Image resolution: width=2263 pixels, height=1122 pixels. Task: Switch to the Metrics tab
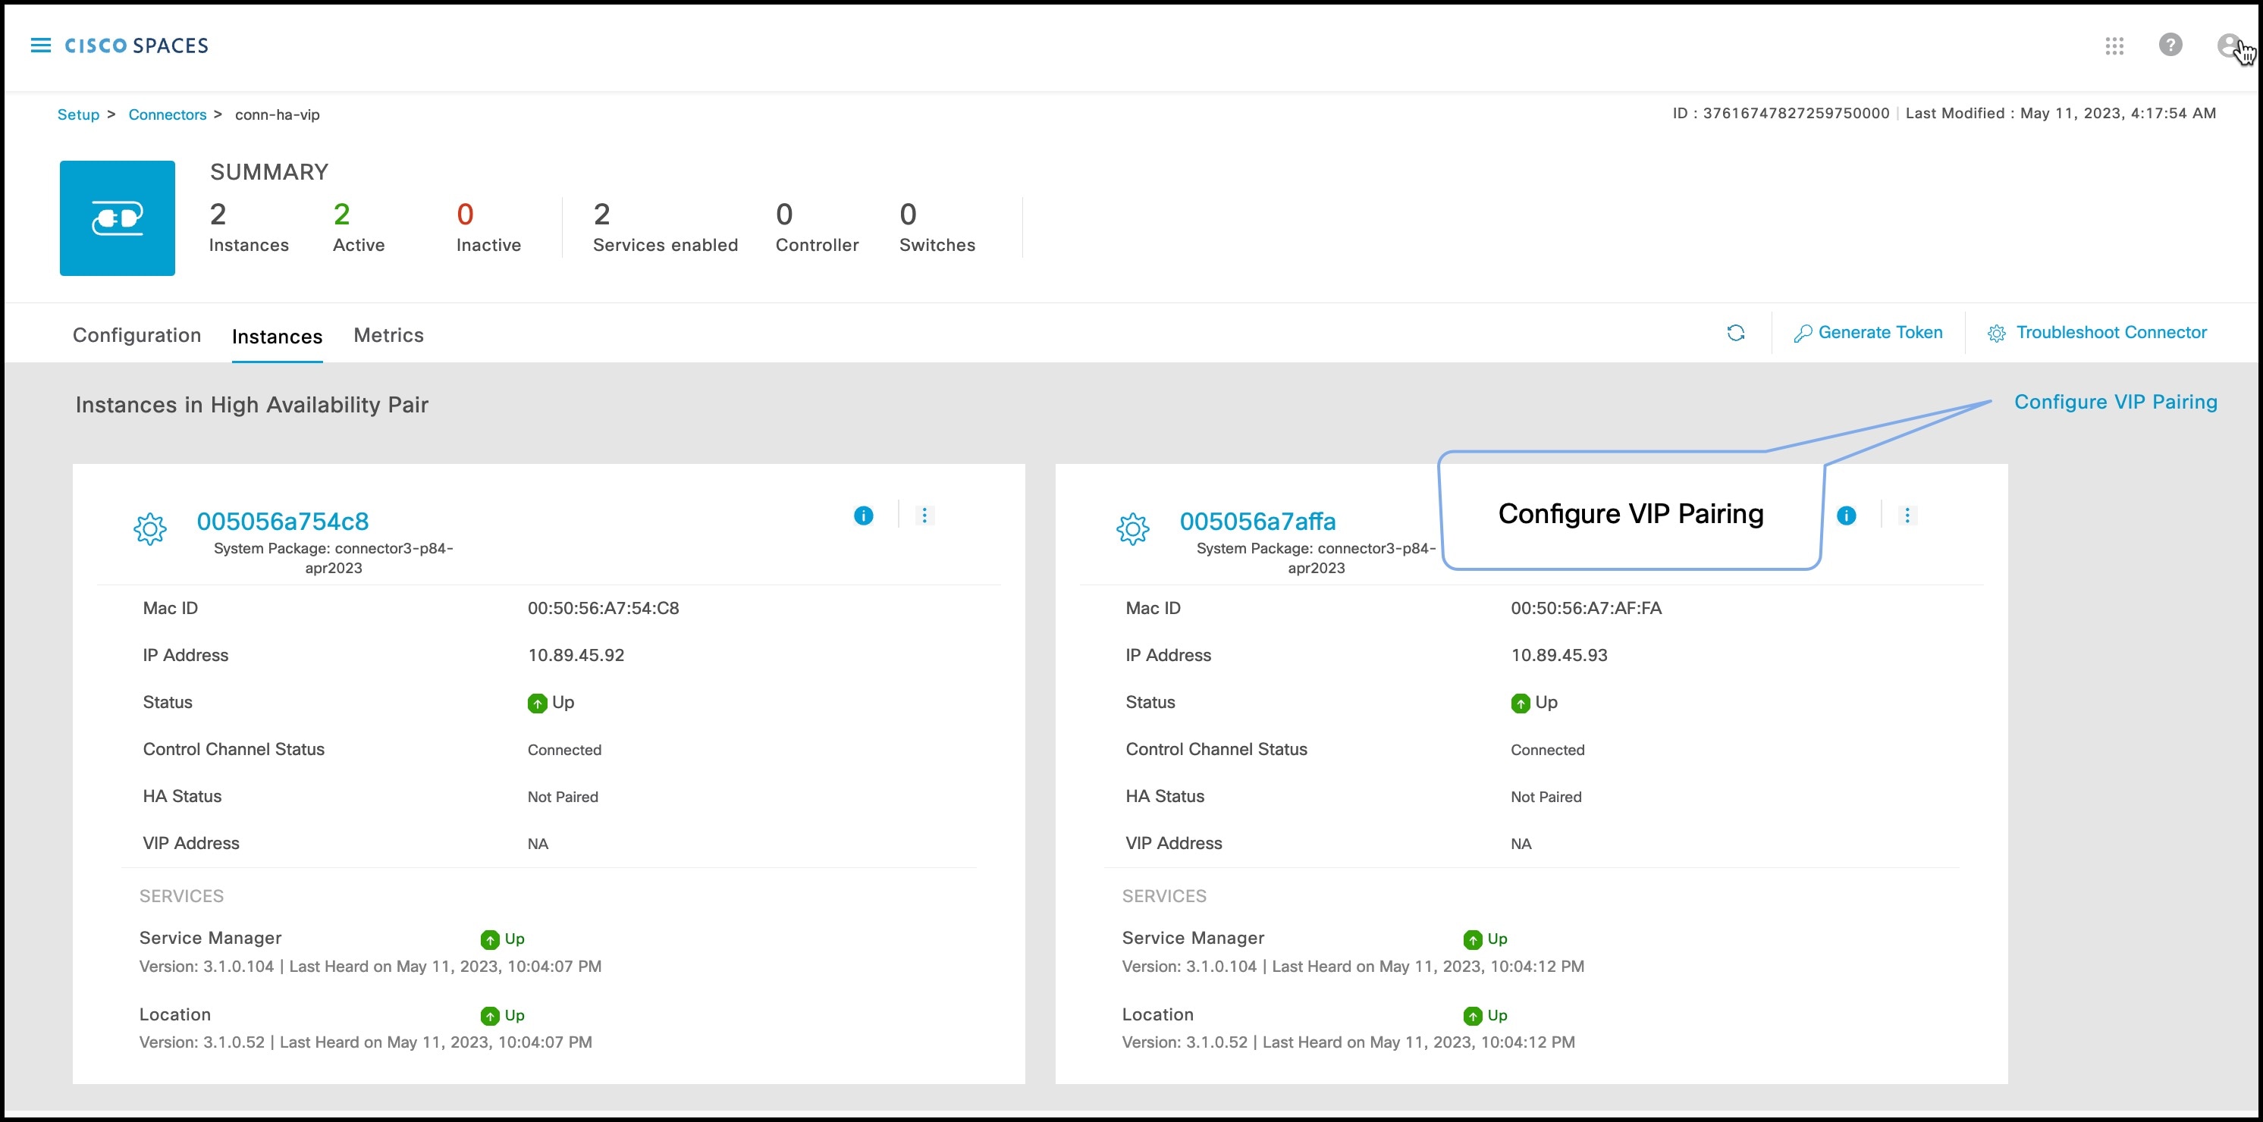[x=388, y=335]
